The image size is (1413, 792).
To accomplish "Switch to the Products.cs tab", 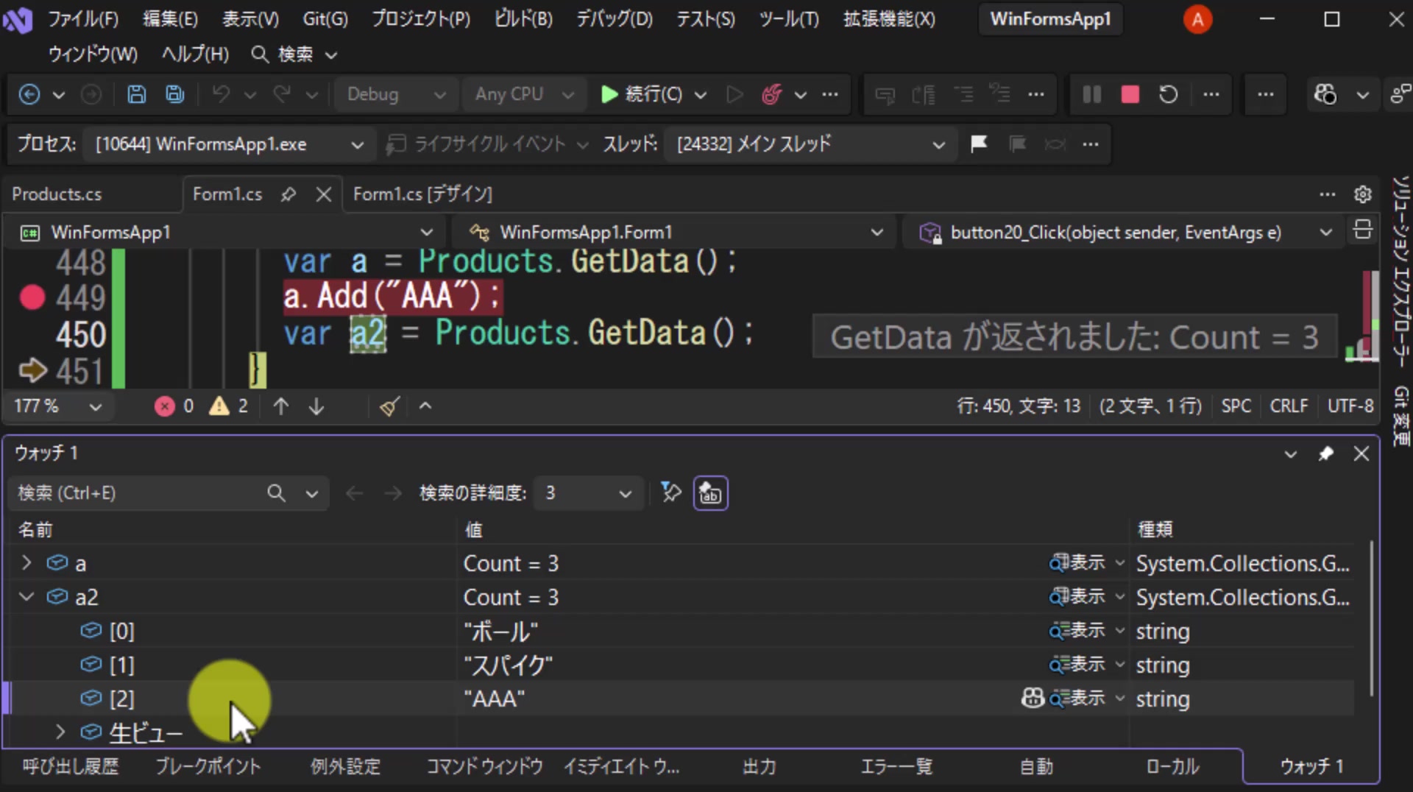I will [x=57, y=194].
